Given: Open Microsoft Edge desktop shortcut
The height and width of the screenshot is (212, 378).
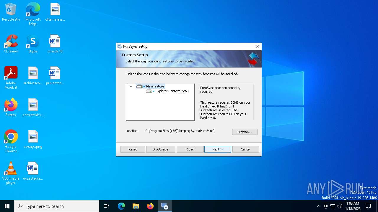Looking at the screenshot, I should 33,14.
